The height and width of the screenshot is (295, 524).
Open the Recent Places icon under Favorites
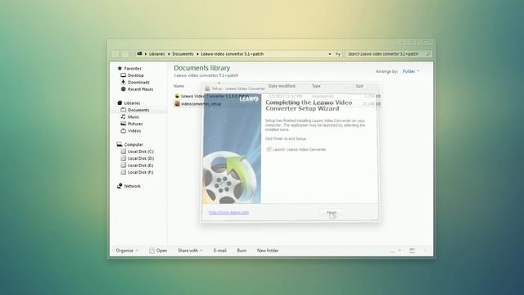(124, 89)
